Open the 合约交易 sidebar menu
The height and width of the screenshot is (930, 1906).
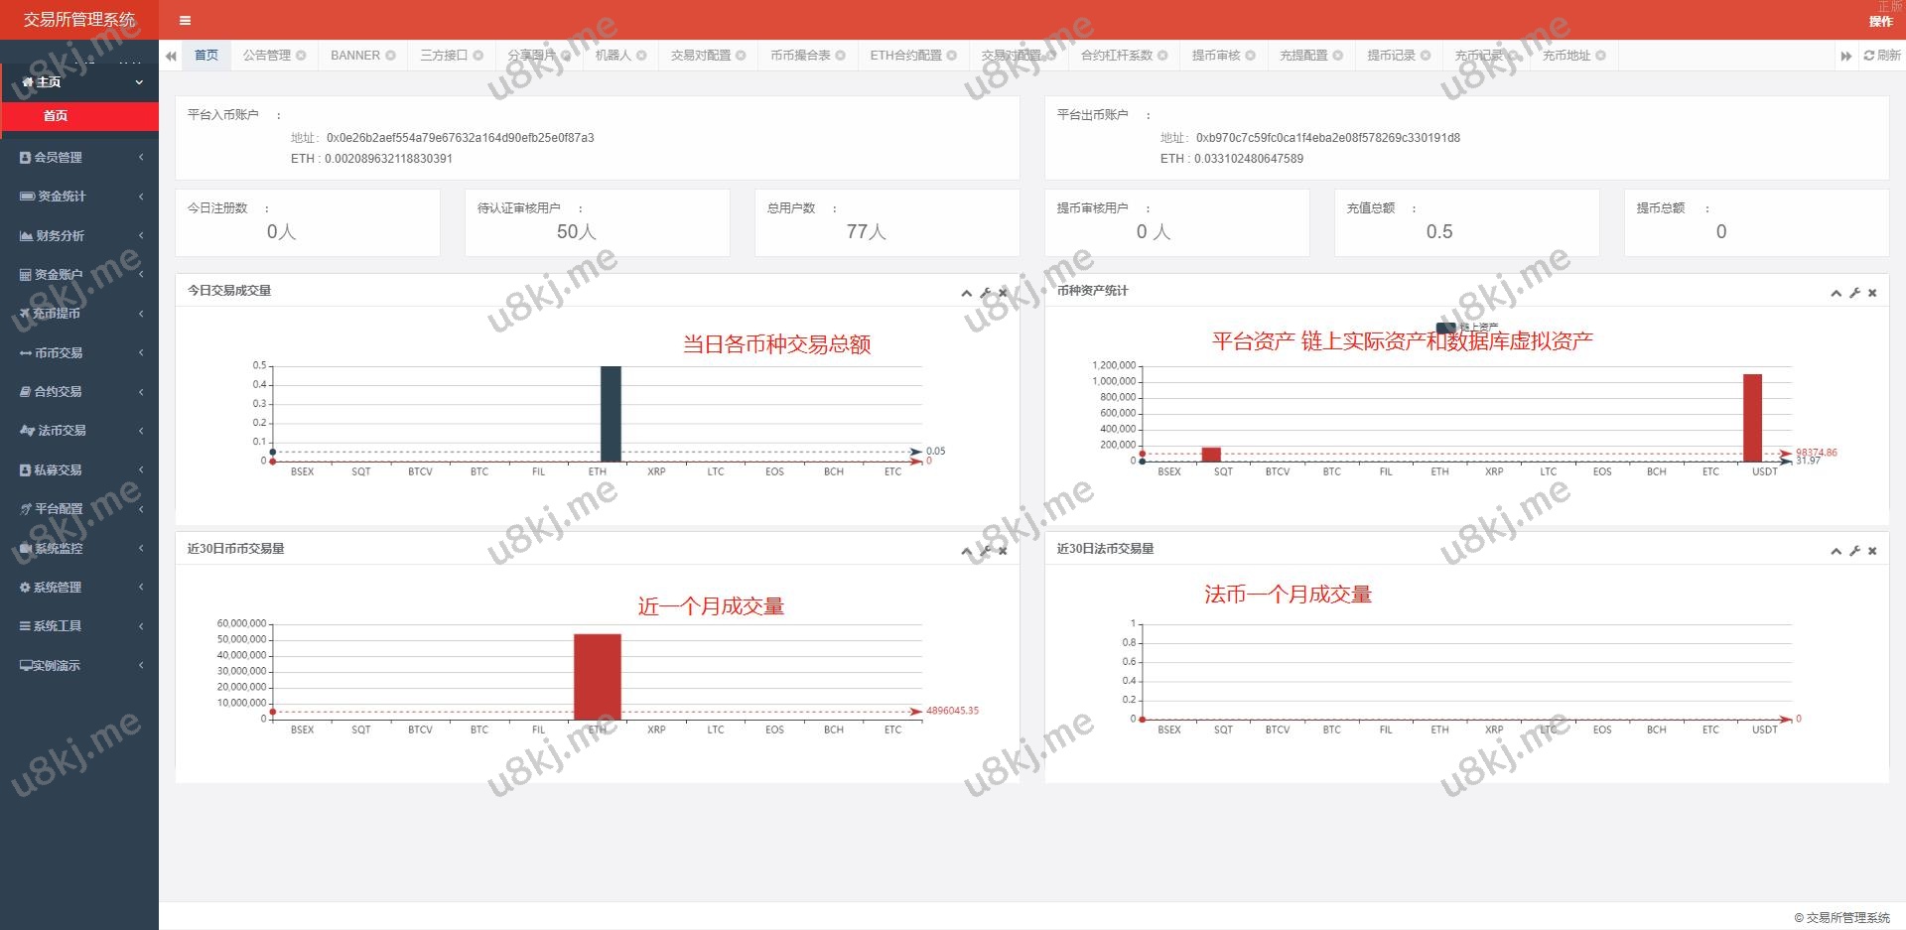click(x=79, y=392)
